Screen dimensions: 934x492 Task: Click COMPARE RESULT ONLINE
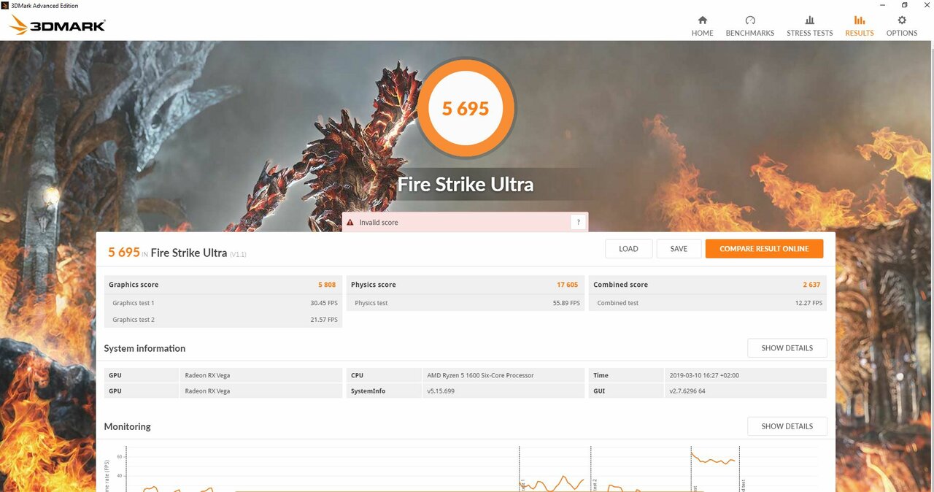(x=764, y=249)
